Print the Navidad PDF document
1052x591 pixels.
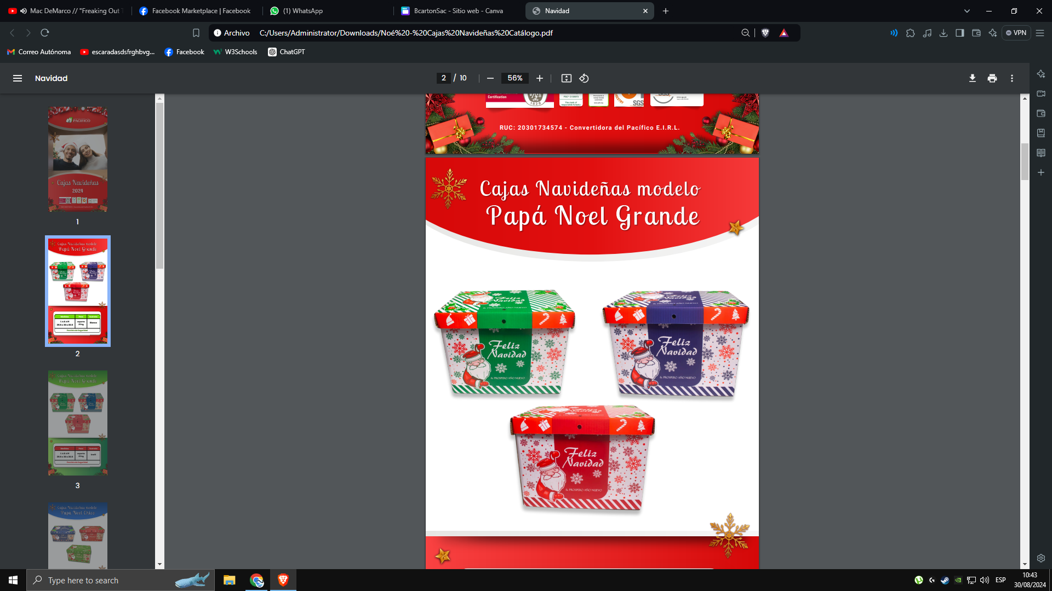992,78
